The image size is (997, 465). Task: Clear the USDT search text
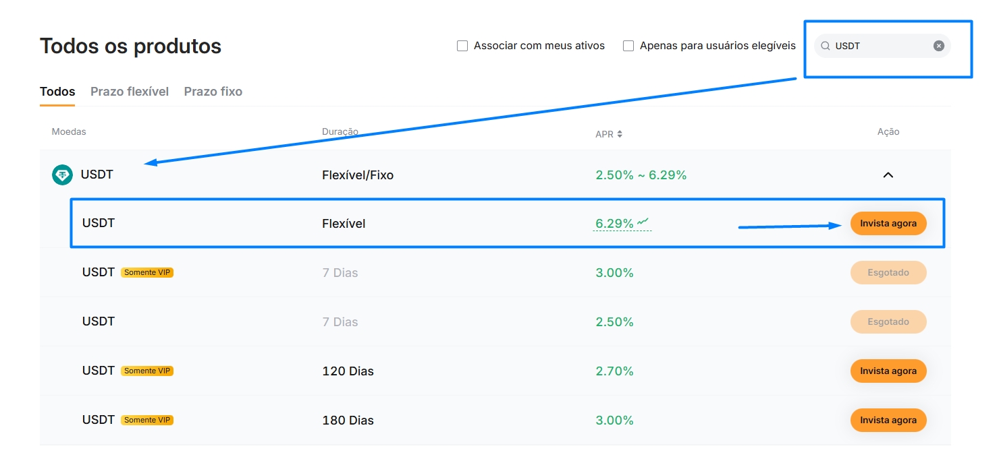click(938, 46)
